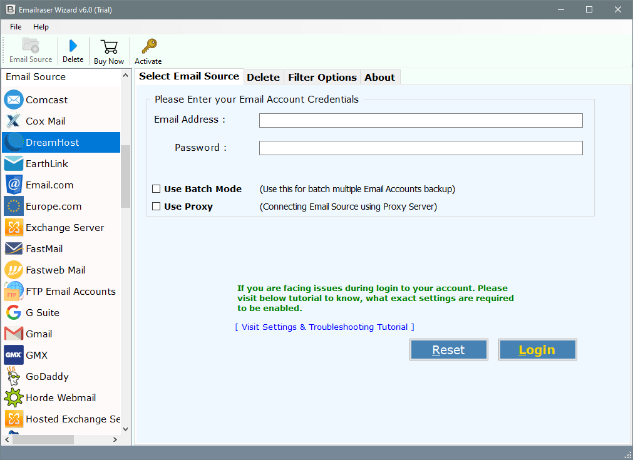633x460 pixels.
Task: Select the G Suite list entry text
Action: (x=43, y=312)
